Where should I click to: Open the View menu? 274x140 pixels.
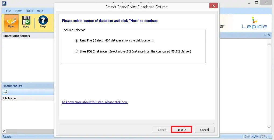tap(18, 11)
